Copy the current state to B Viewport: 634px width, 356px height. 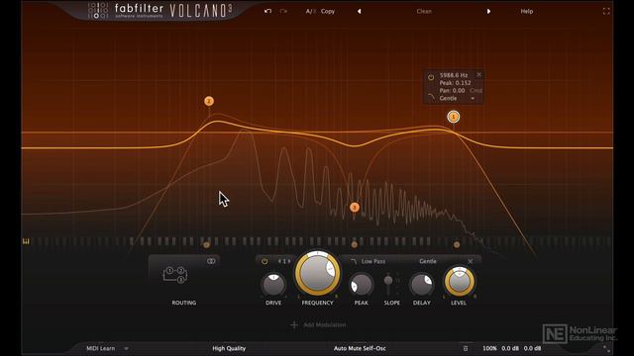(328, 11)
